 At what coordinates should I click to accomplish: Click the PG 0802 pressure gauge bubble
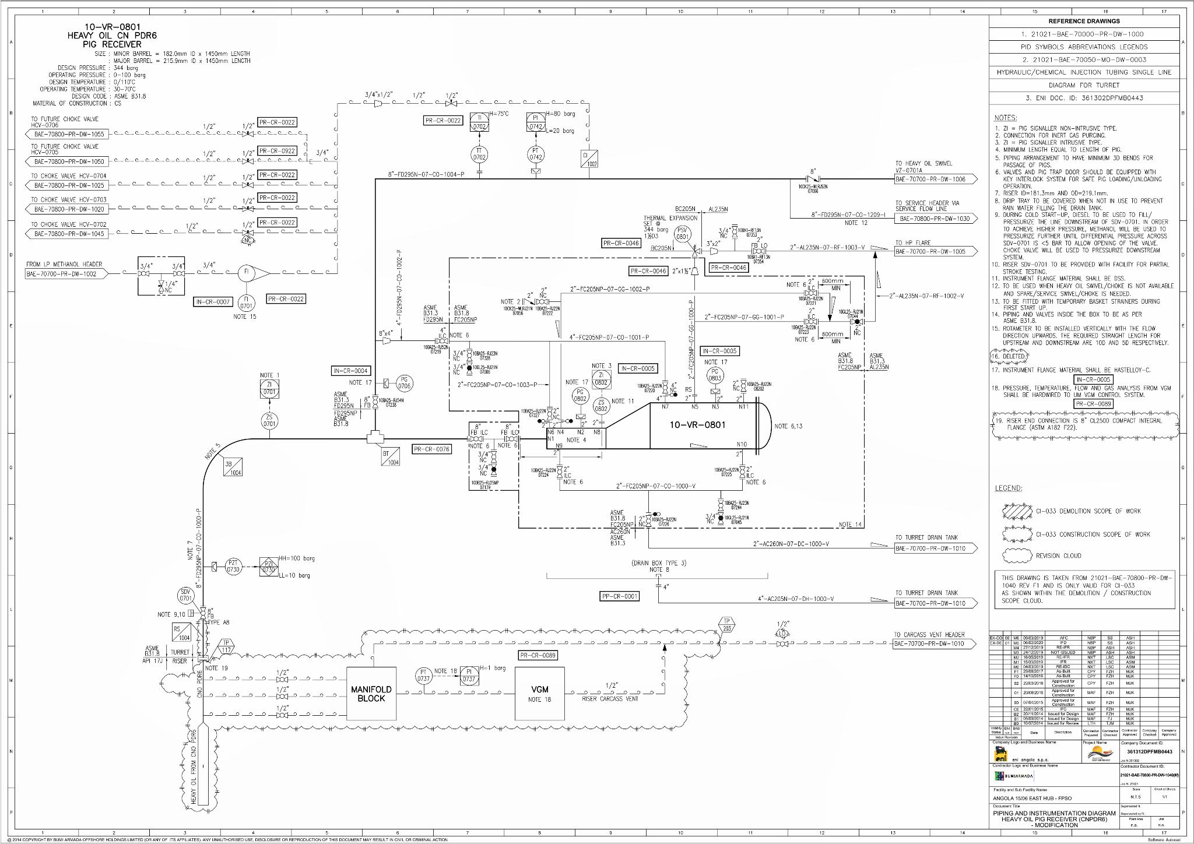point(580,396)
